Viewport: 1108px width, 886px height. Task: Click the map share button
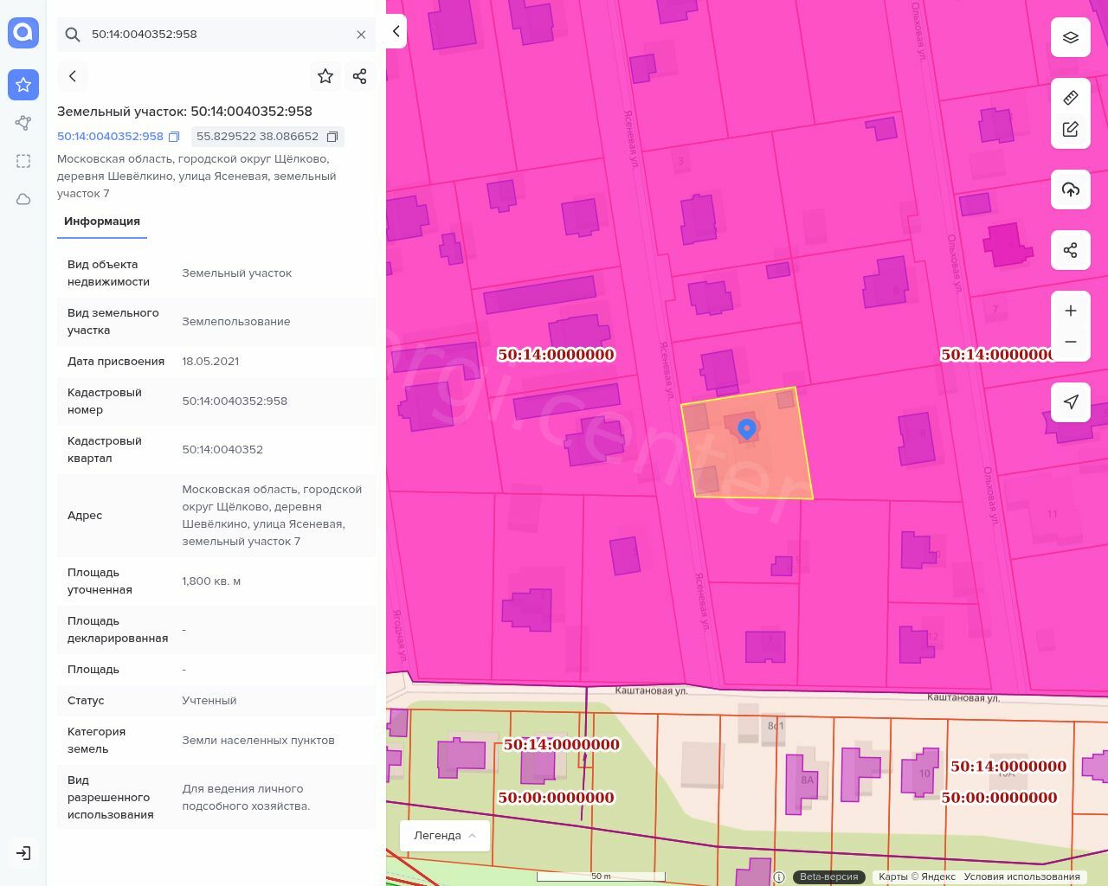[1071, 250]
